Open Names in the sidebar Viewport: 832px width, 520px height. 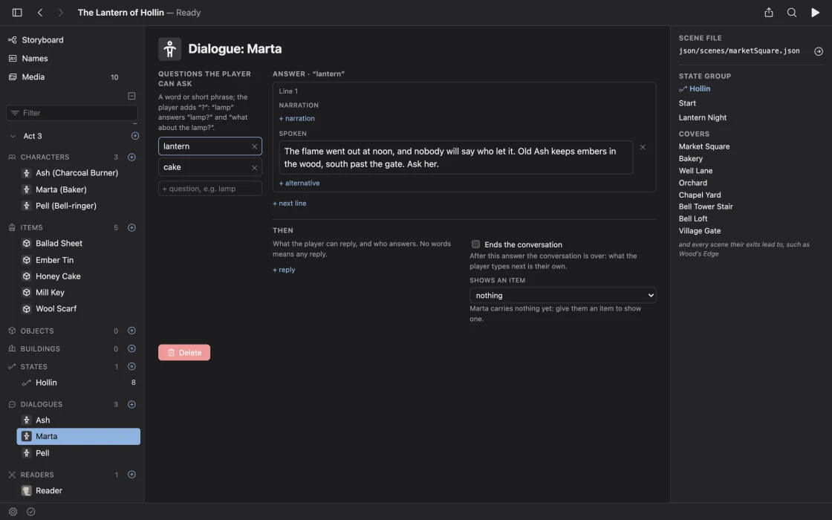(x=34, y=59)
